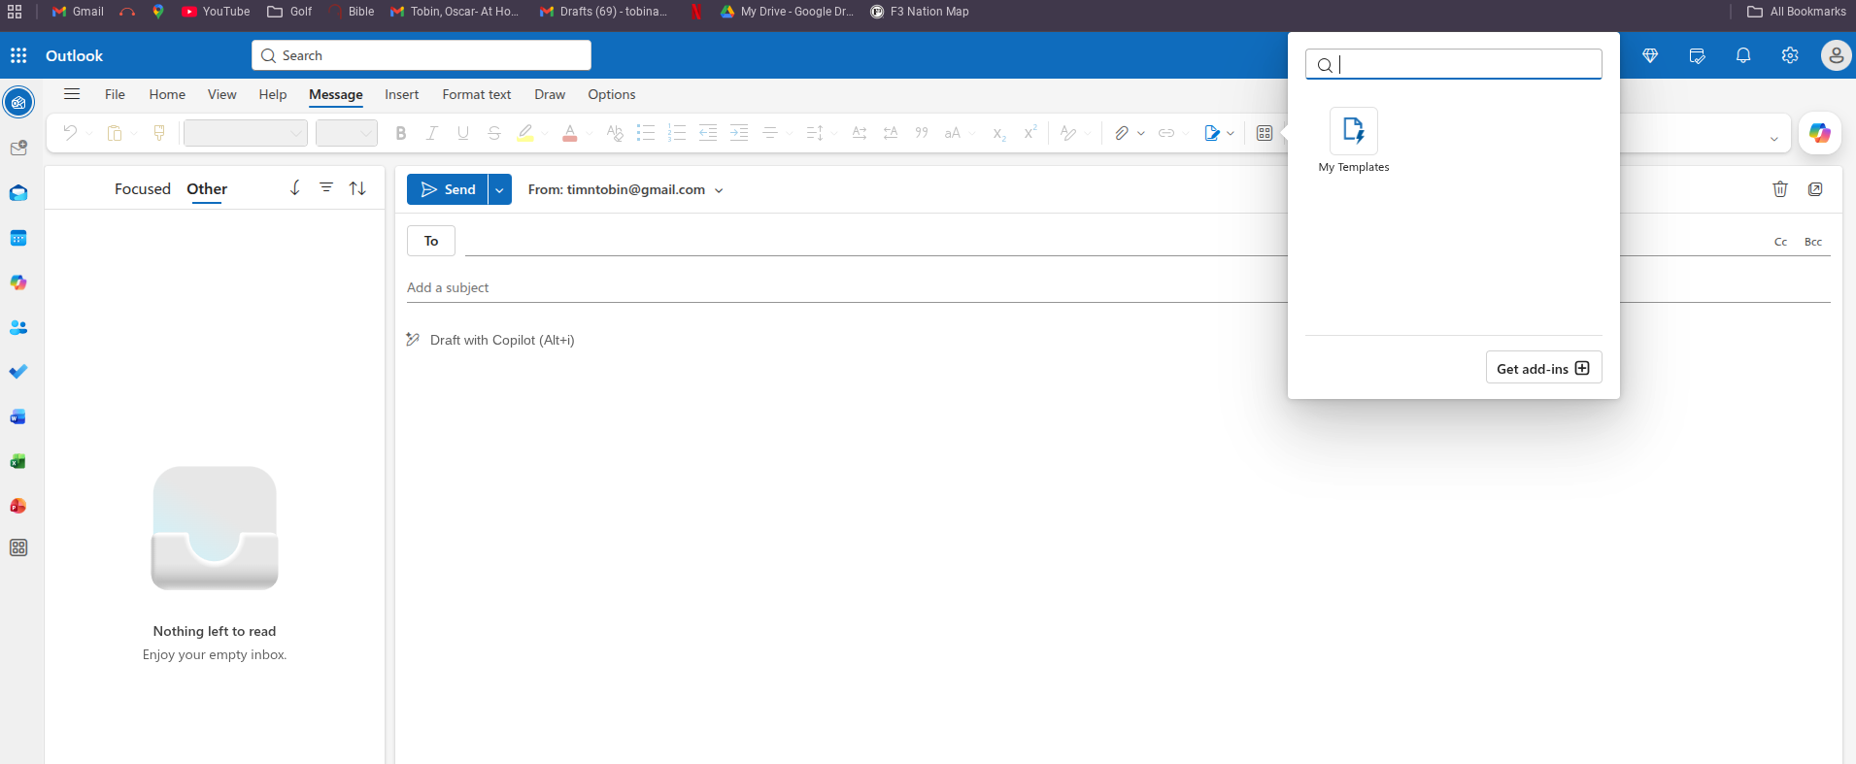This screenshot has height=764, width=1856.
Task: Open the Copilot app in the left sidebar
Action: [18, 283]
